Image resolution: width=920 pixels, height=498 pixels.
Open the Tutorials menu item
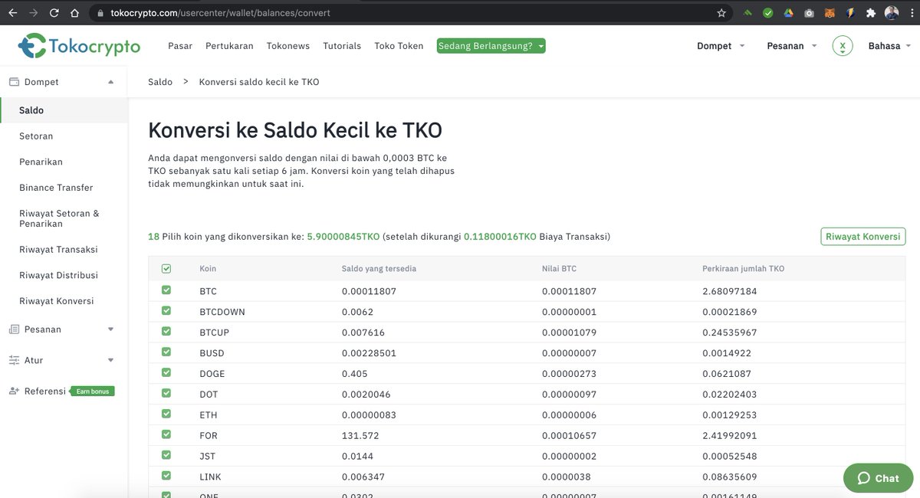342,46
